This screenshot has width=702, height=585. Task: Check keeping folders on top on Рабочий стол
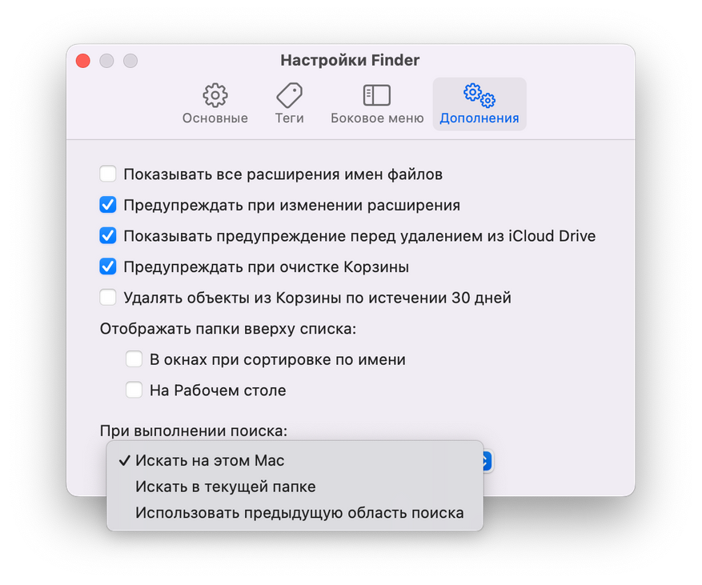tap(134, 391)
